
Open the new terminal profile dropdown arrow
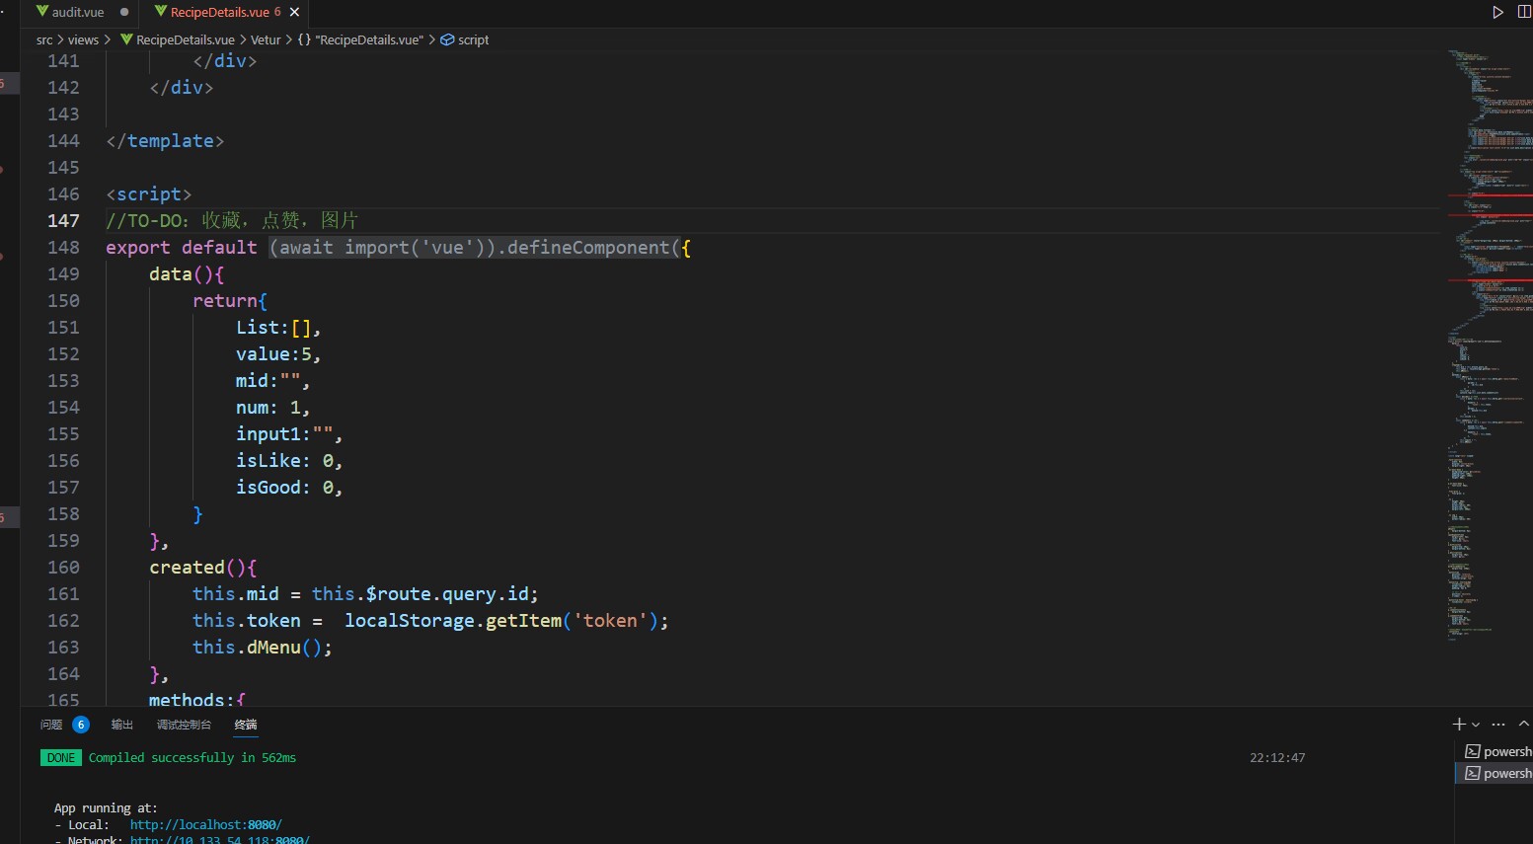click(x=1476, y=725)
